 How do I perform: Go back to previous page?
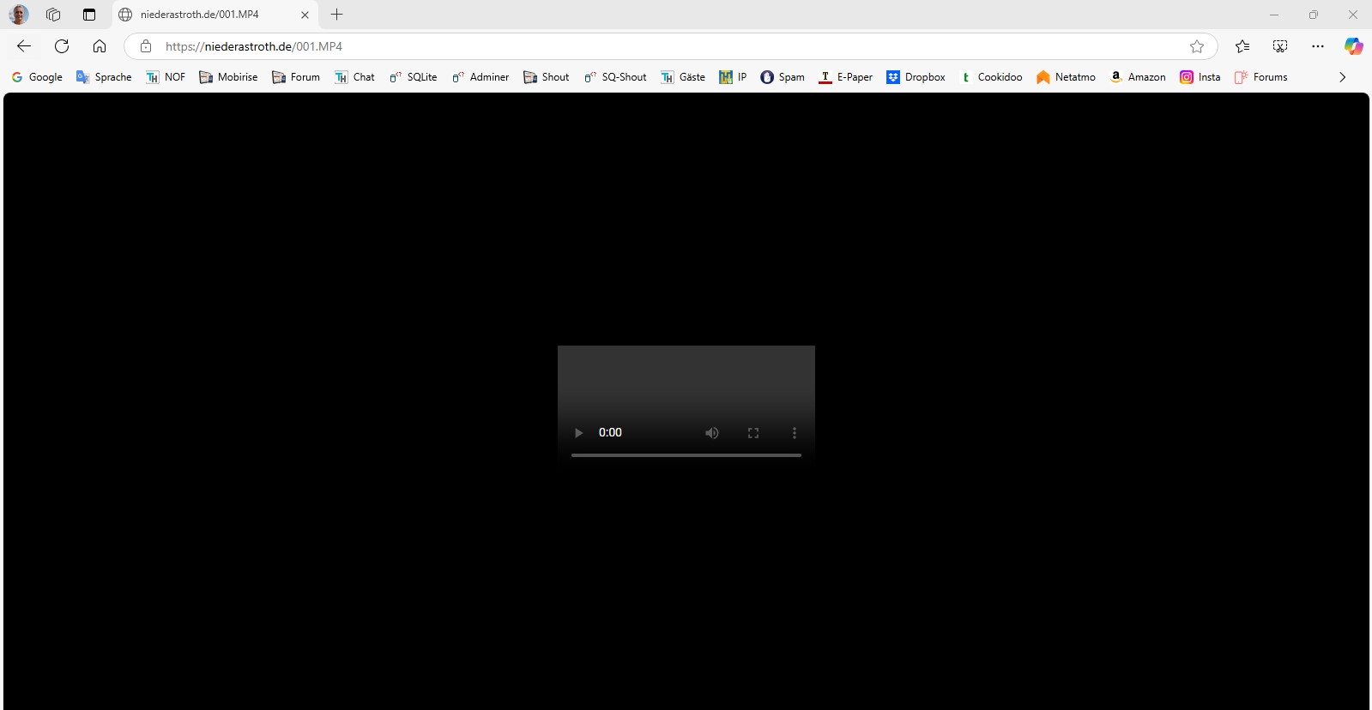pyautogui.click(x=24, y=46)
